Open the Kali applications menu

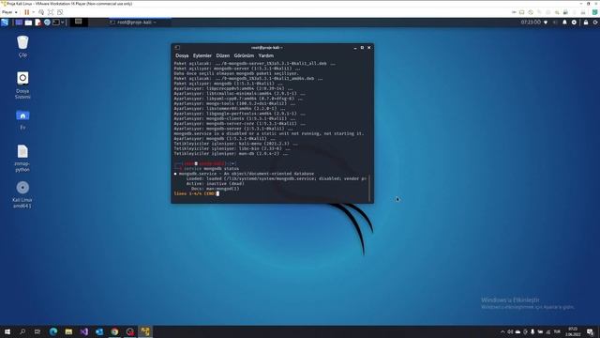coord(5,23)
